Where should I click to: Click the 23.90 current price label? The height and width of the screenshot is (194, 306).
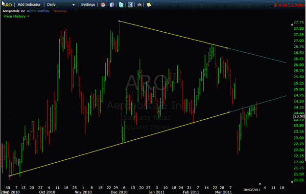point(299,116)
